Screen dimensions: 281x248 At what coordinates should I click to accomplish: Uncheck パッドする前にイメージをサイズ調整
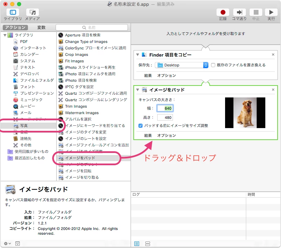(x=140, y=126)
